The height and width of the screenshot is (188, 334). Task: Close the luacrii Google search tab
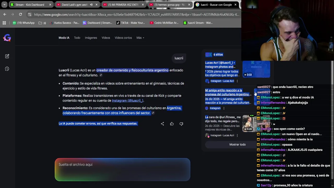click(x=235, y=5)
